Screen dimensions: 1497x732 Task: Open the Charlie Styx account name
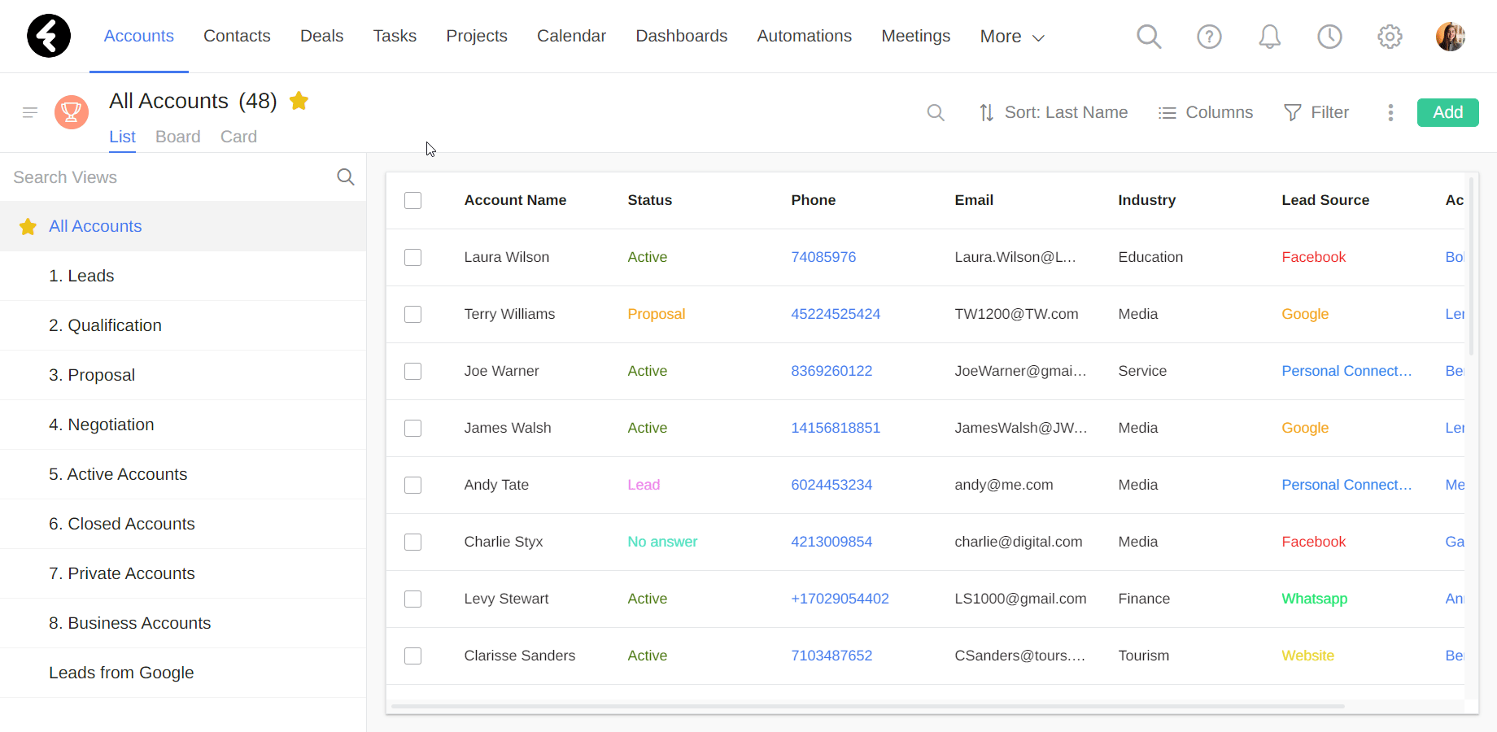(503, 542)
